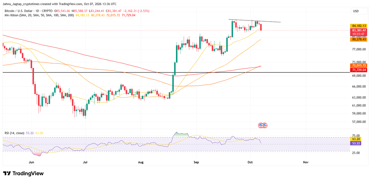Click 80,278.43 in the MA ribbon legend

[x=97, y=15]
